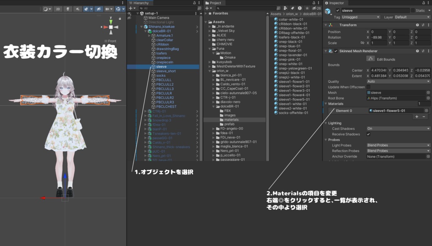The image size is (432, 246).
Task: Collapse the dolceBR-01 prefab in Hierarchy
Action: (146, 31)
